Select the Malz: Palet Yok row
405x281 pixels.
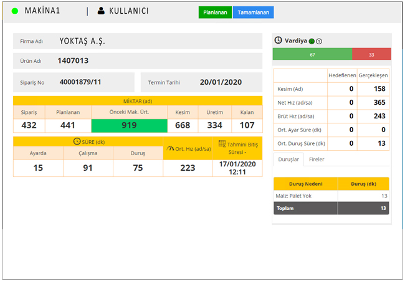[331, 196]
